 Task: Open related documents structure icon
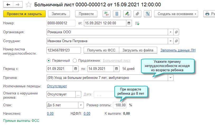tap(148, 14)
